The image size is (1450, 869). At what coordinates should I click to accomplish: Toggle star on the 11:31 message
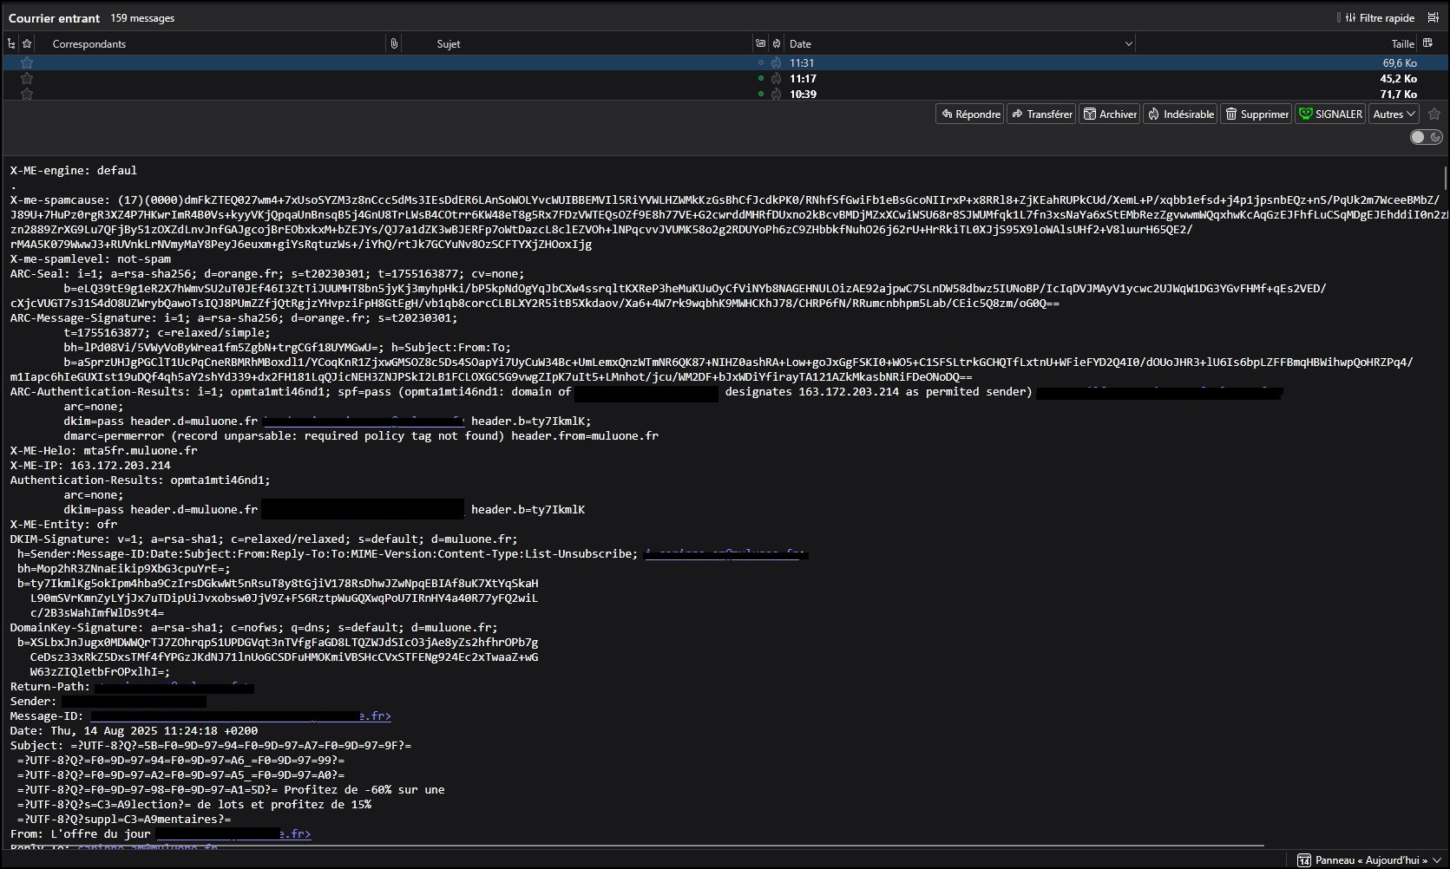[x=27, y=62]
